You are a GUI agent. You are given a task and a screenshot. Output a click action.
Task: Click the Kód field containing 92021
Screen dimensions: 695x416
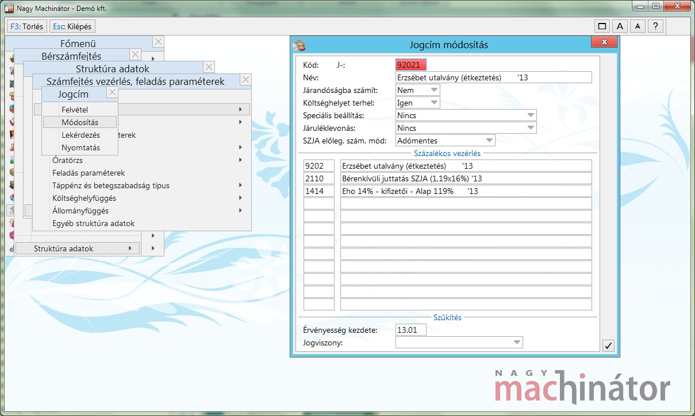[x=411, y=65]
